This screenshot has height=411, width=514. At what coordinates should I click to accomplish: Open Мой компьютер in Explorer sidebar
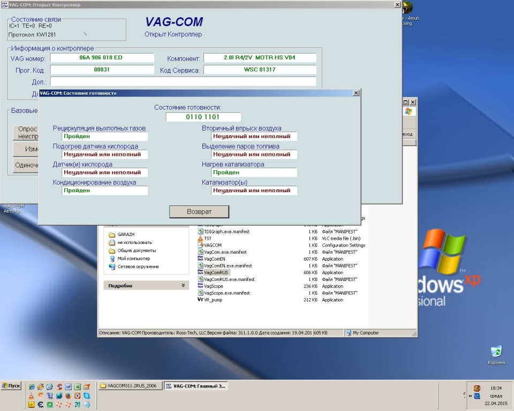tap(129, 258)
